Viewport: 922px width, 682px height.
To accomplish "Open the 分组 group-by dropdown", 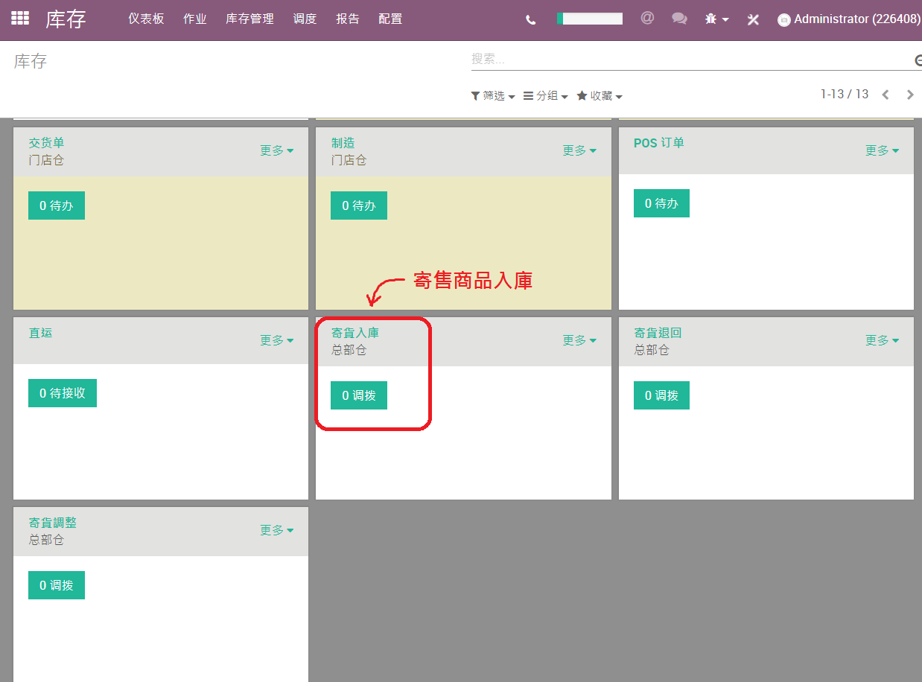I will coord(546,96).
